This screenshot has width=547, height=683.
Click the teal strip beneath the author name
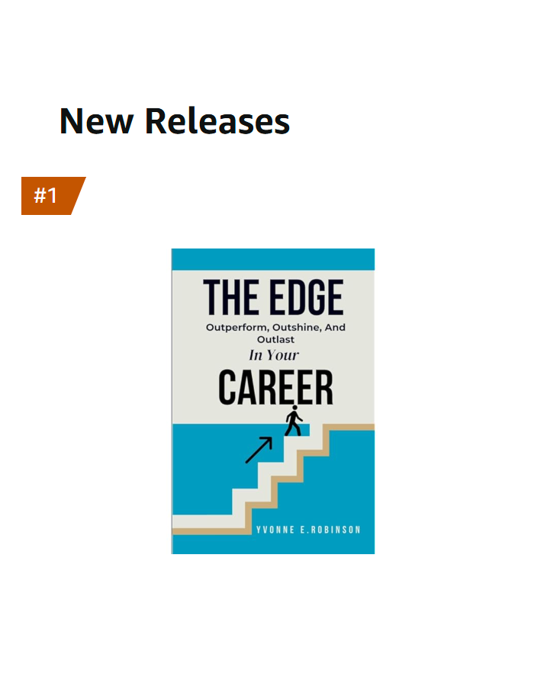273,544
